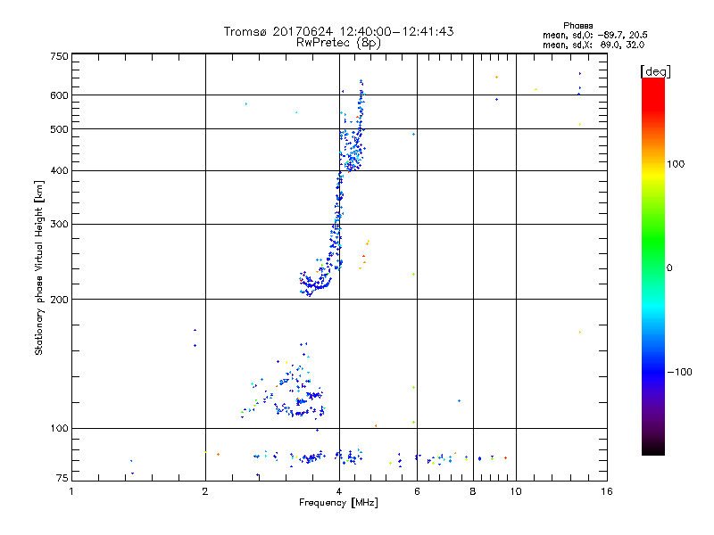714x535 pixels.
Task: Click the y-axis tick label '300'
Action: [59, 225]
